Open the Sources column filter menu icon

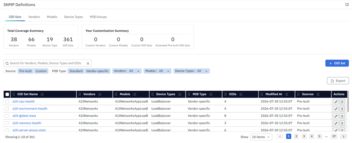coord(318,94)
